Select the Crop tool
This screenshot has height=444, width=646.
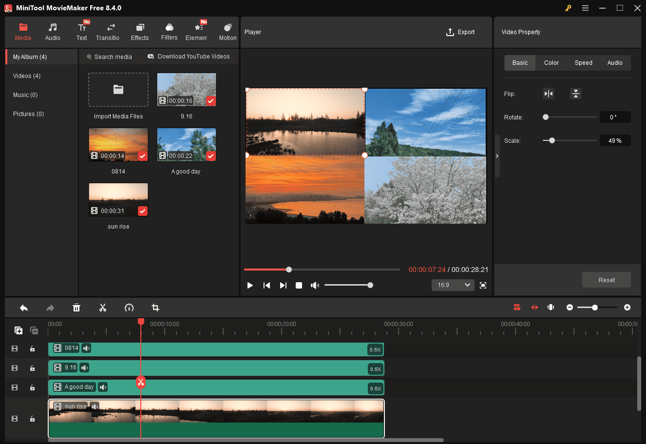tap(155, 308)
